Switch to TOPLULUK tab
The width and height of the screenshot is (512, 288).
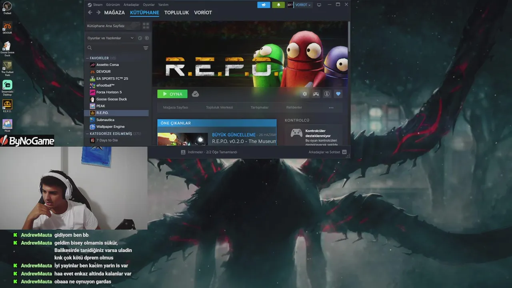pyautogui.click(x=176, y=12)
